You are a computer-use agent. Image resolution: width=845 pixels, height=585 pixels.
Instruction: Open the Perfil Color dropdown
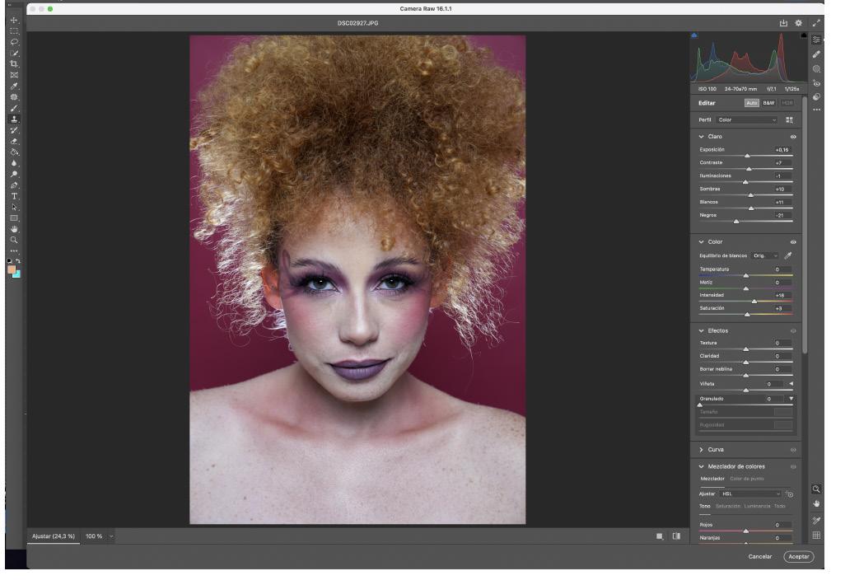click(x=747, y=120)
